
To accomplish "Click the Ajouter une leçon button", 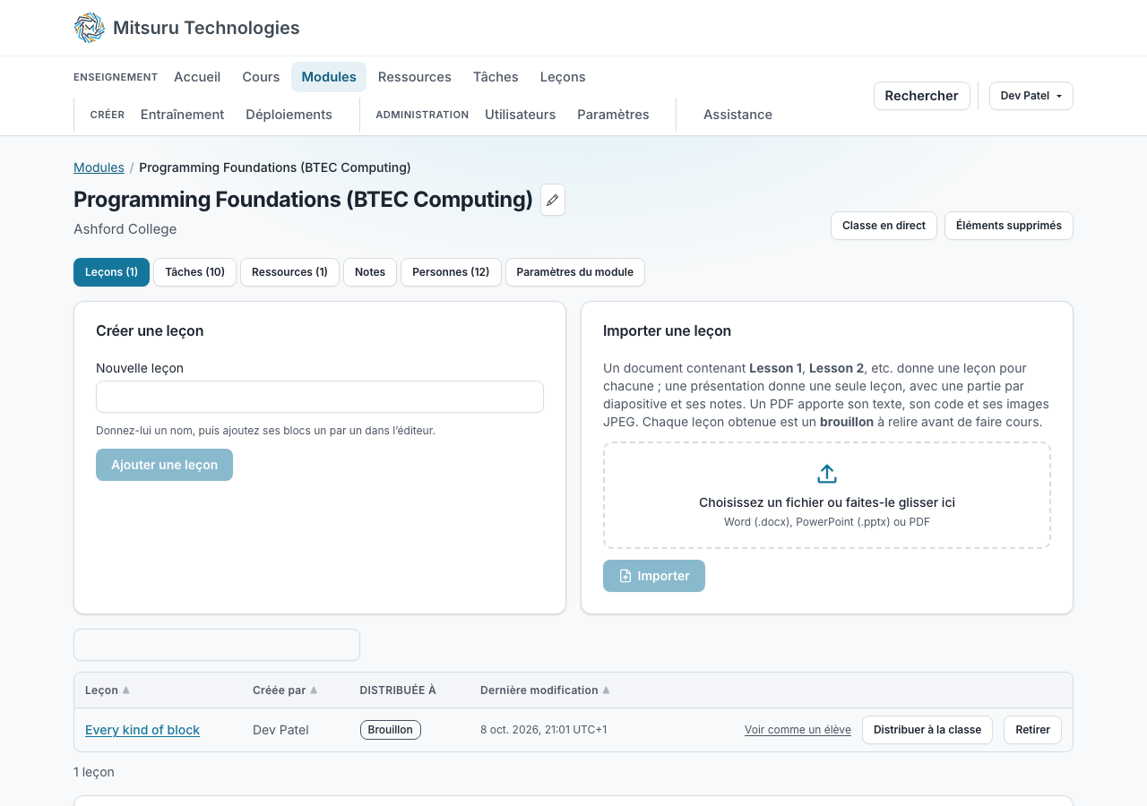I will point(164,465).
